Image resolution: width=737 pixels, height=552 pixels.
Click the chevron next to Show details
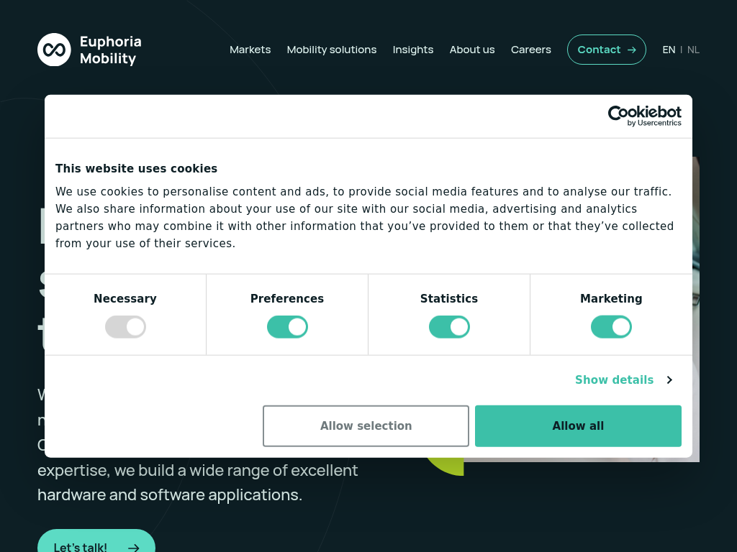point(669,379)
